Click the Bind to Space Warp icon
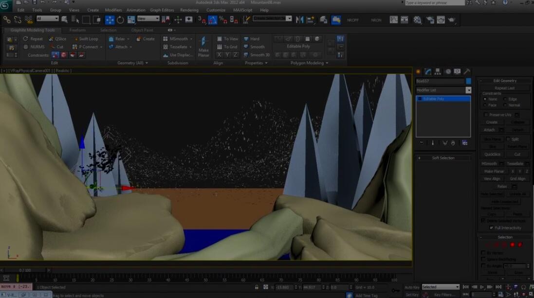 (x=29, y=20)
